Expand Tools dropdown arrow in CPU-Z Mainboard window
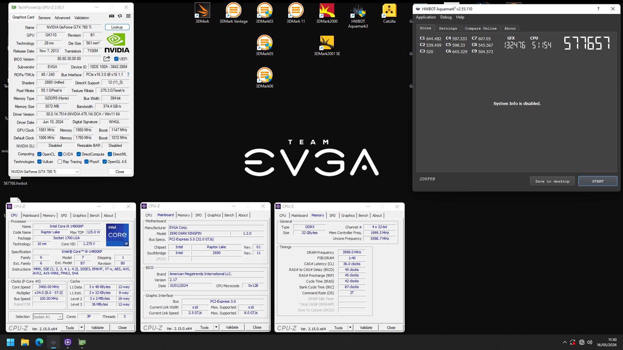 (216, 327)
